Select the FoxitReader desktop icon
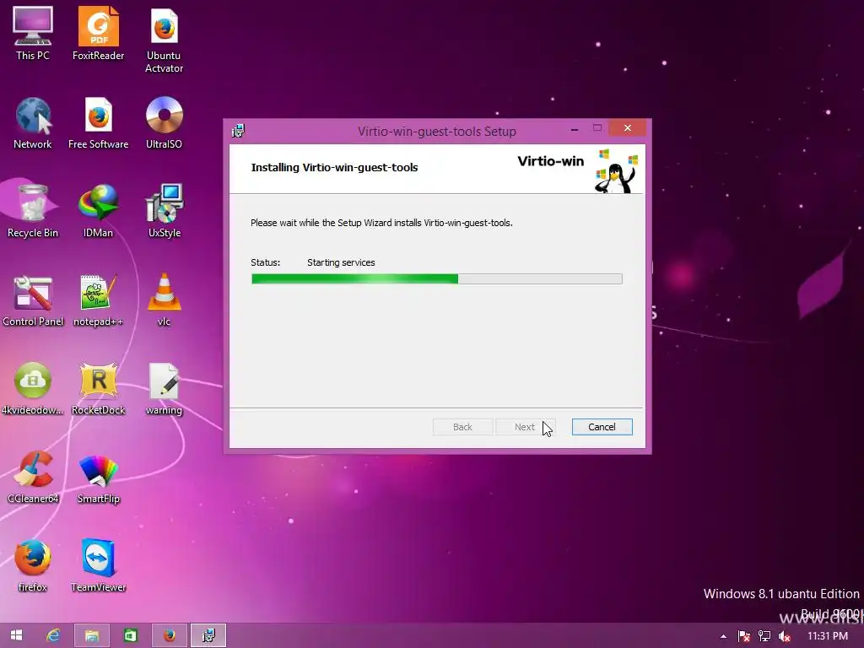The image size is (864, 648). coord(98,33)
